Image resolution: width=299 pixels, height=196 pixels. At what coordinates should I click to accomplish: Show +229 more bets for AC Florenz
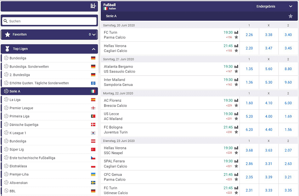(229, 105)
